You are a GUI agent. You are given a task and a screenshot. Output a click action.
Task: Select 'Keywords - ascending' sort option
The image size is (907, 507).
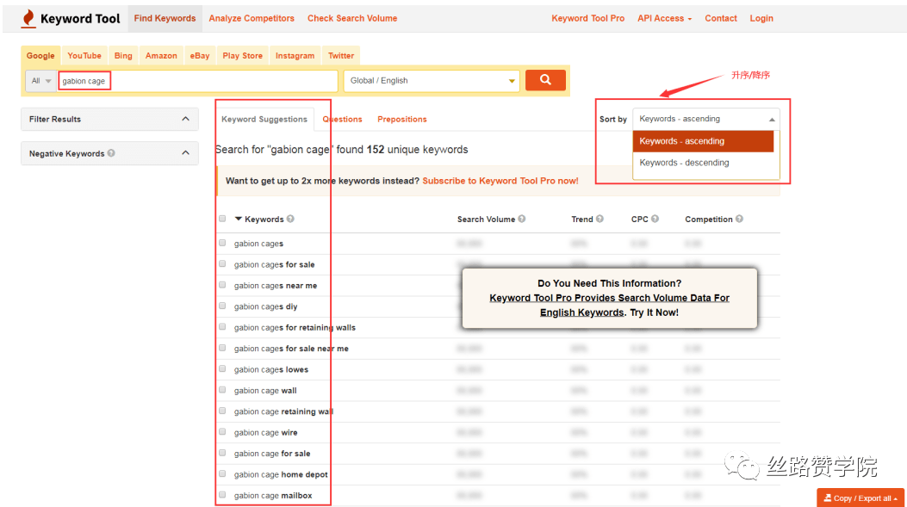click(704, 141)
